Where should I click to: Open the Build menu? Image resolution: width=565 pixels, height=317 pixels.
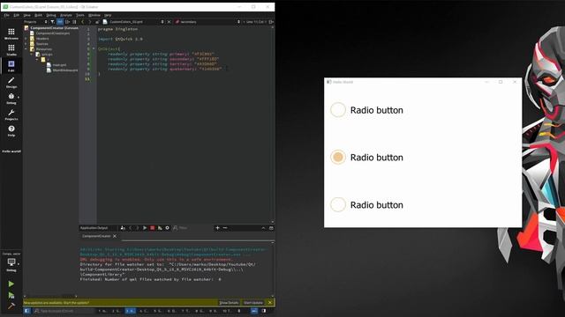coord(38,15)
